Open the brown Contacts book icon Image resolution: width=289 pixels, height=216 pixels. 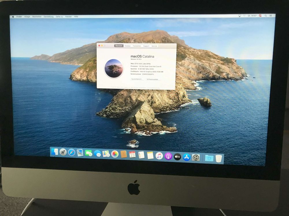pyautogui.click(x=123, y=154)
